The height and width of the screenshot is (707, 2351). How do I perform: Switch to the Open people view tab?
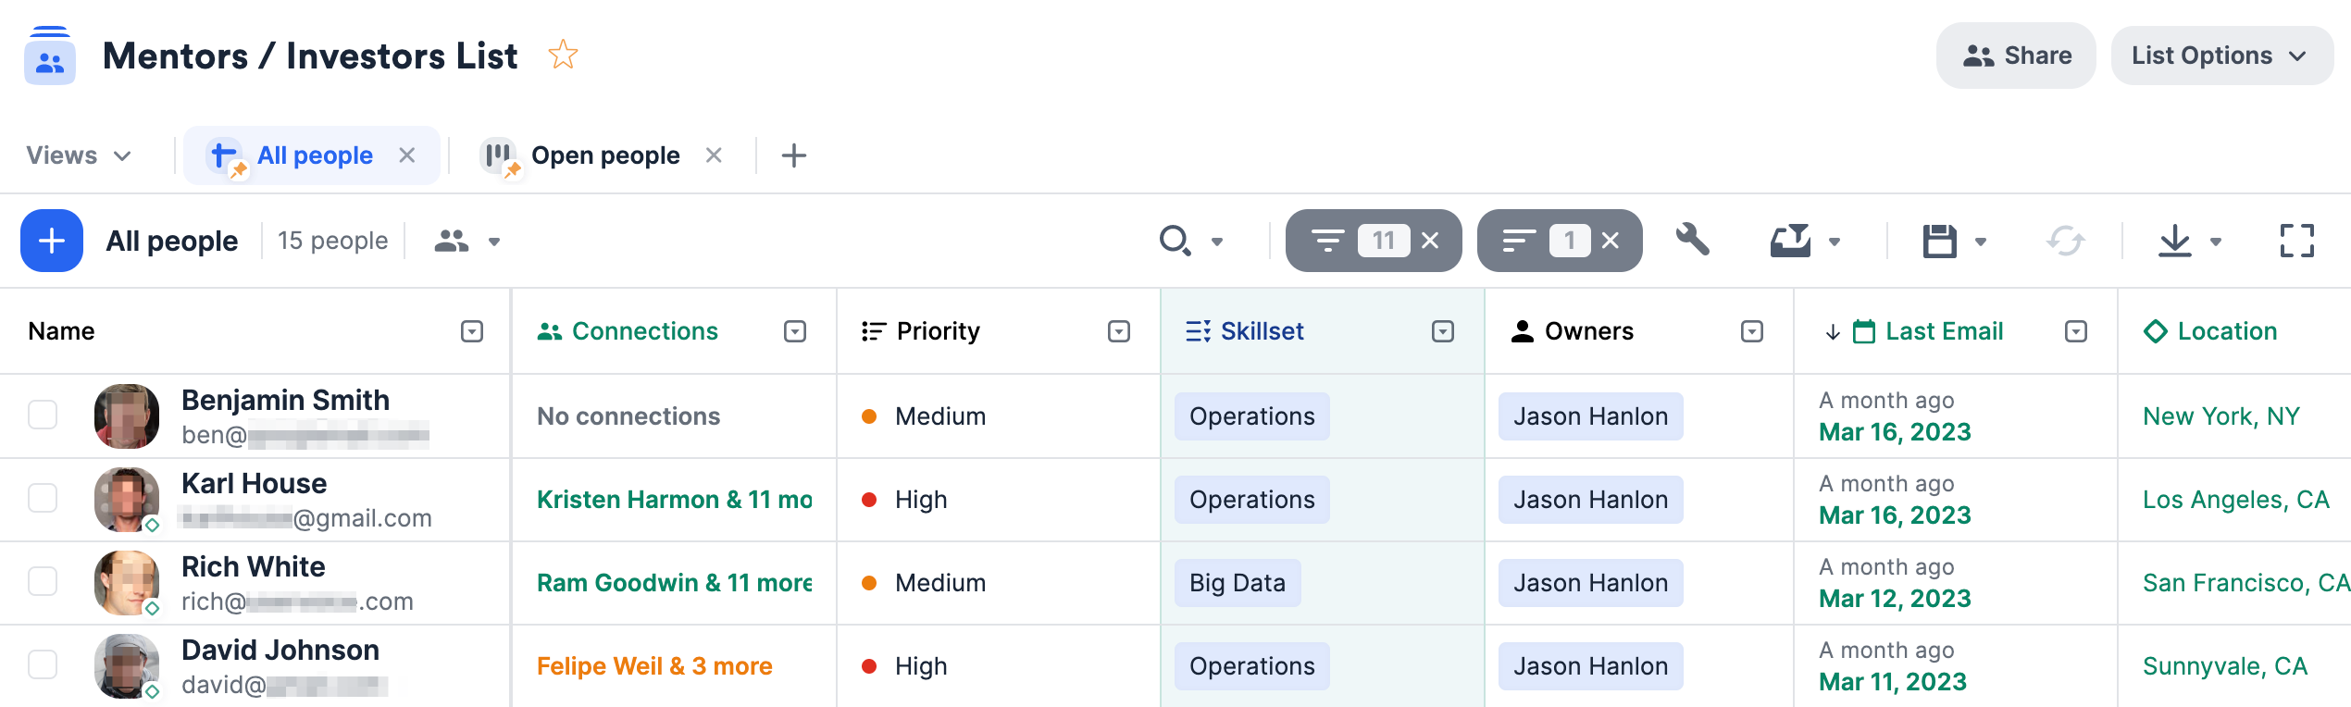click(x=604, y=155)
